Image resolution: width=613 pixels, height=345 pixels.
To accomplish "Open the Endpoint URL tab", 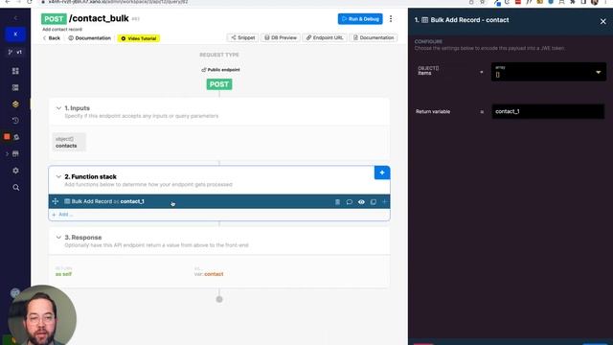I will pos(325,37).
